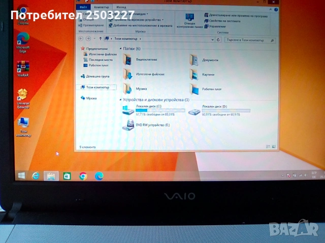This screenshot has width=325, height=243.
Task: Expand path arrow after Този компютър
Action: pos(140,39)
